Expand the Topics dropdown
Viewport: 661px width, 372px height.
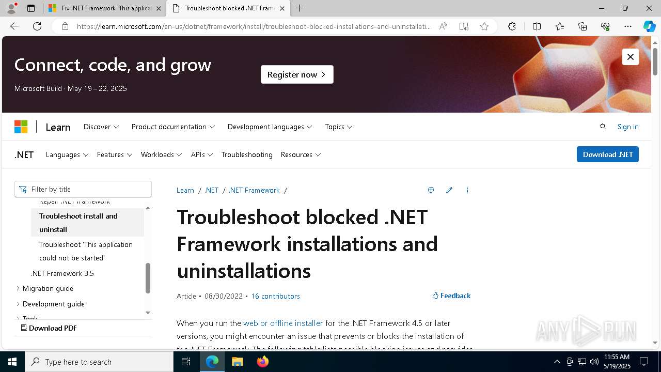(x=339, y=127)
